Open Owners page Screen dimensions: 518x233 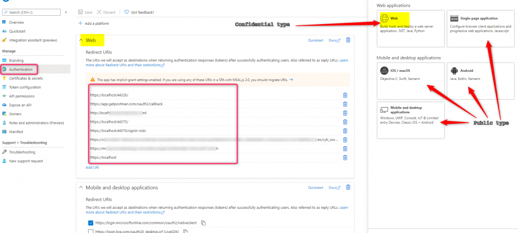(15, 114)
